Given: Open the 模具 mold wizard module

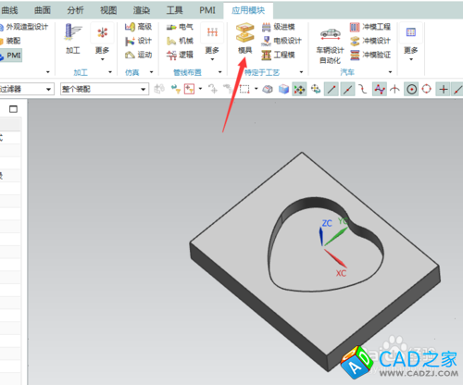Looking at the screenshot, I should tap(244, 38).
